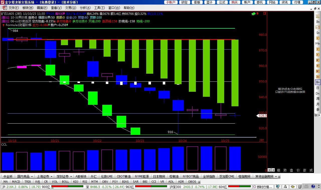321x190 pixels.
Task: Show the 价 price tab
Action: point(298,170)
